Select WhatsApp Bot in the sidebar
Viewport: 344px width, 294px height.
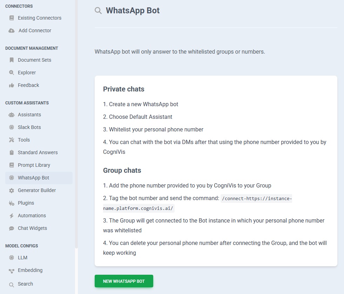(x=33, y=178)
